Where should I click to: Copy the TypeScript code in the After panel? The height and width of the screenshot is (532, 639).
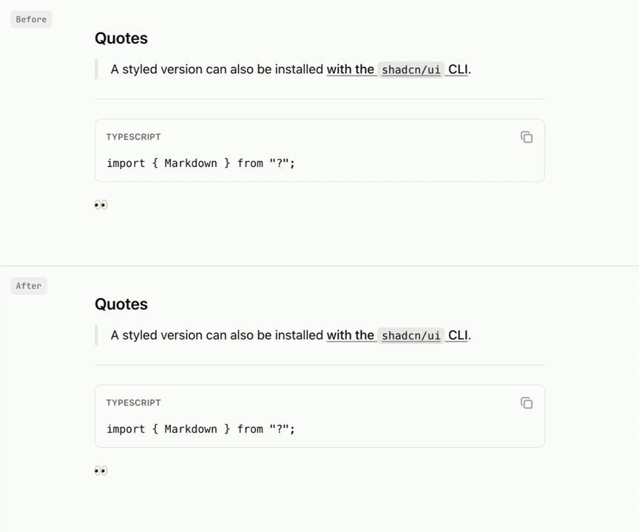coord(527,403)
